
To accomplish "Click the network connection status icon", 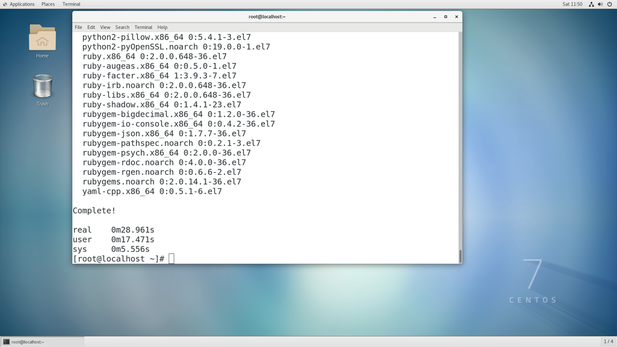I will [591, 4].
